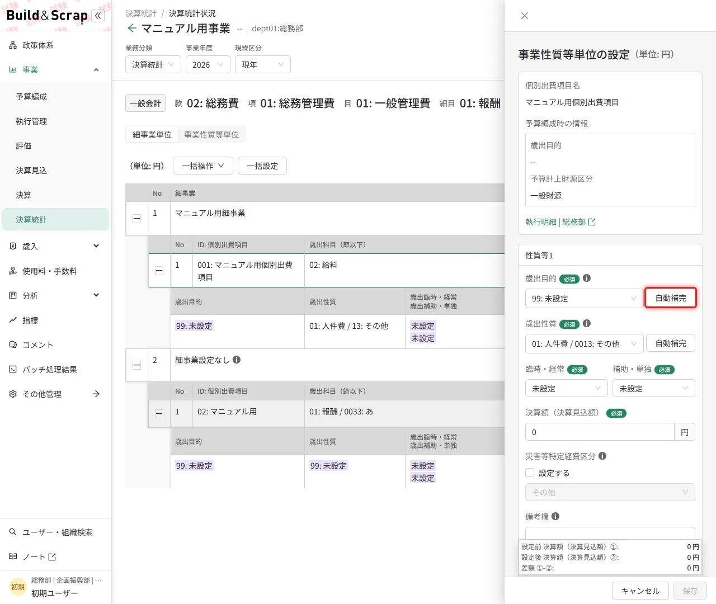Click the 決算統計 breadcrumb link
The height and width of the screenshot is (604, 716).
point(141,13)
